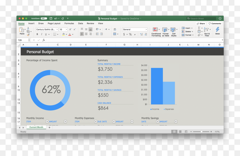Screen dimensions: 240x156
Task: Click the Undo arrow icon
Action: (56, 18)
